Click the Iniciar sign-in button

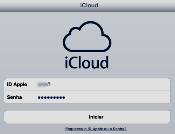click(87, 116)
